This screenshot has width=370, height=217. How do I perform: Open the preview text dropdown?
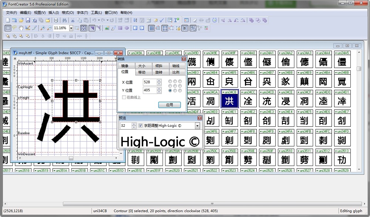click(x=197, y=126)
